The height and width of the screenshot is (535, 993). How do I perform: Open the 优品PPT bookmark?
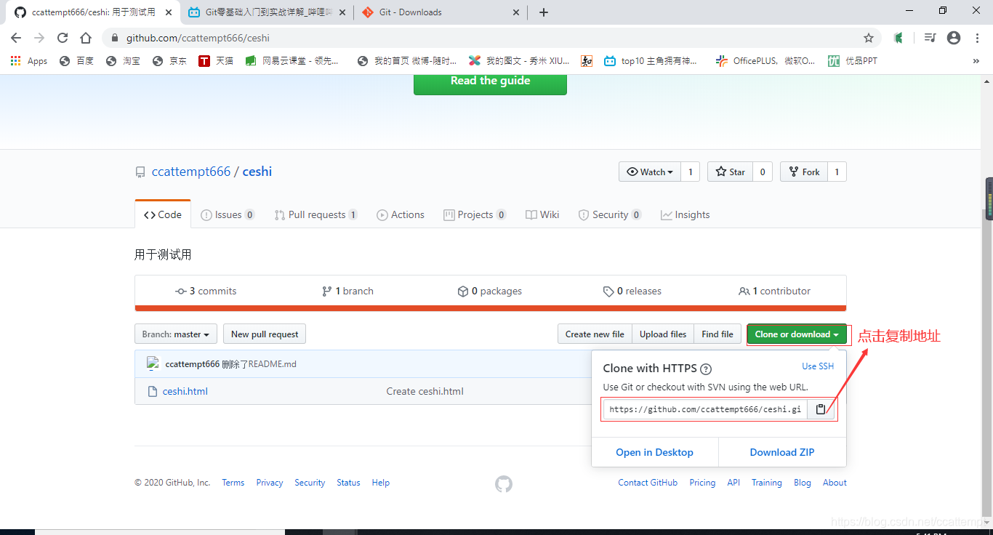852,61
